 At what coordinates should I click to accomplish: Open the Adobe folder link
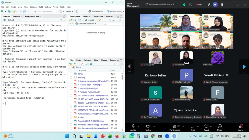click(x=80, y=118)
